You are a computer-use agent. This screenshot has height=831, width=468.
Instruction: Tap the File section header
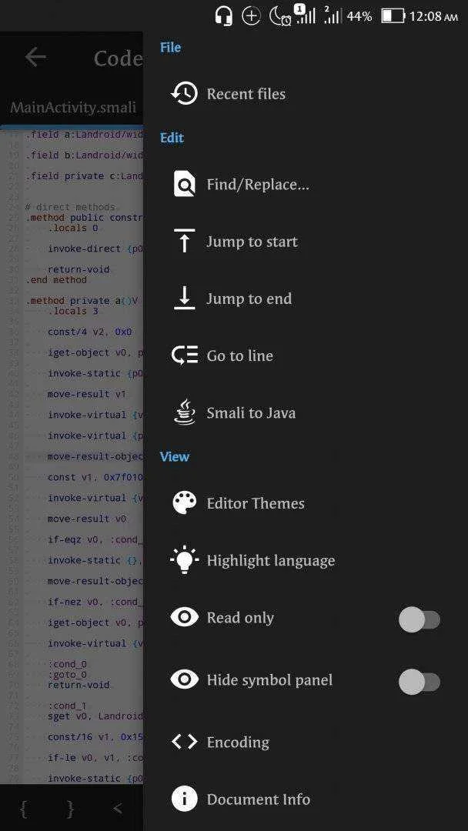[170, 47]
